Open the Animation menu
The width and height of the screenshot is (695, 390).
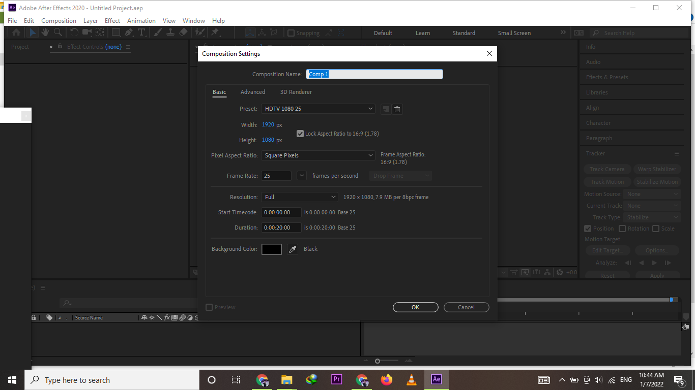tap(141, 21)
